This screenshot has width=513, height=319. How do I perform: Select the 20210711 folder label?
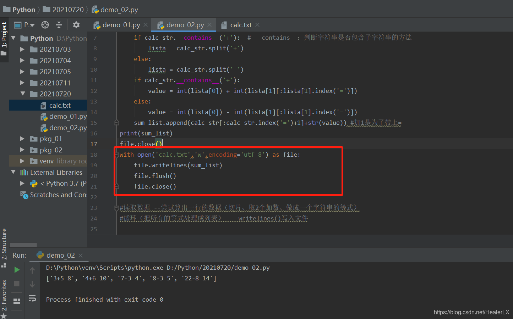[x=55, y=83]
